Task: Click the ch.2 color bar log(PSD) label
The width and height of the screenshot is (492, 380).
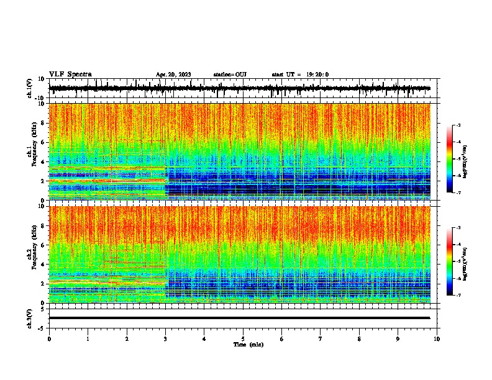Action: click(x=465, y=264)
